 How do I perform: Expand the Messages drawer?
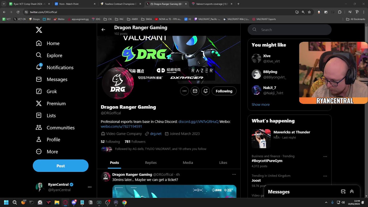tap(352, 192)
